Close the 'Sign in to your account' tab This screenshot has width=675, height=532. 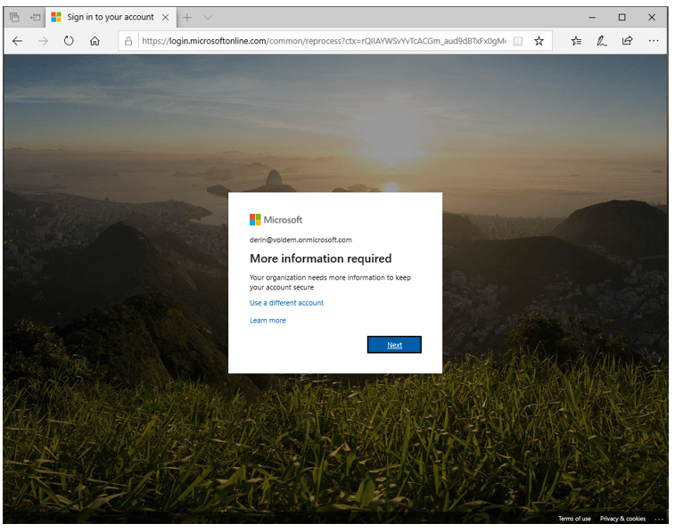click(x=166, y=17)
